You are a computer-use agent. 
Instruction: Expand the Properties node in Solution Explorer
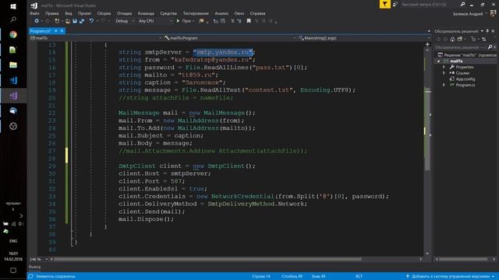(x=444, y=67)
